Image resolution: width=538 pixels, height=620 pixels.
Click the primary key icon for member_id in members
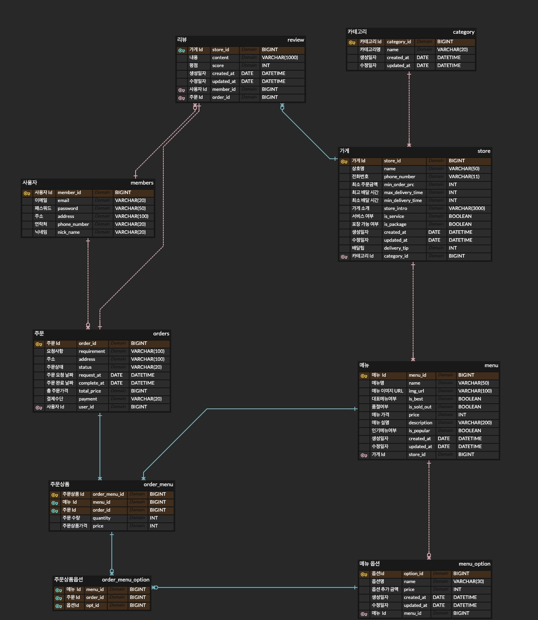pyautogui.click(x=27, y=193)
